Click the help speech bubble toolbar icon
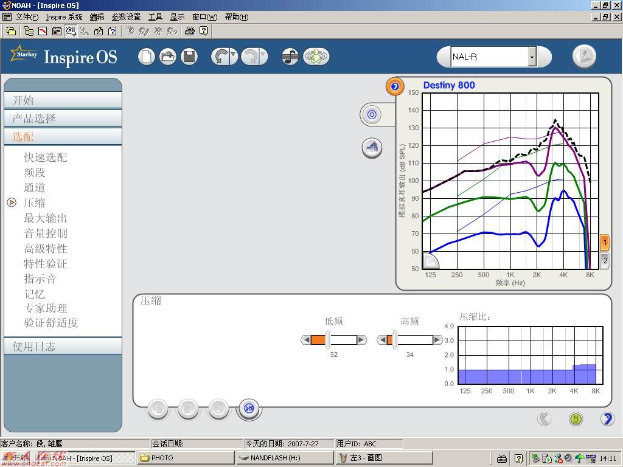Viewport: 623px width, 467px height. pyautogui.click(x=204, y=31)
